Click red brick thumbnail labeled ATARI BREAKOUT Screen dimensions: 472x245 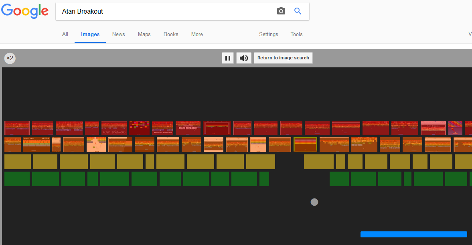(188, 128)
